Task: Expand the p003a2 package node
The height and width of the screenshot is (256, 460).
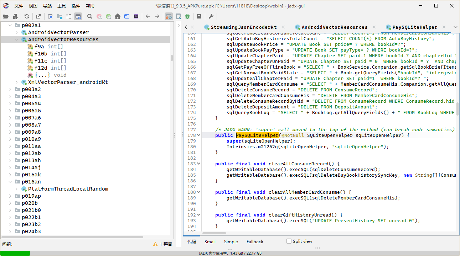Action: click(x=10, y=89)
